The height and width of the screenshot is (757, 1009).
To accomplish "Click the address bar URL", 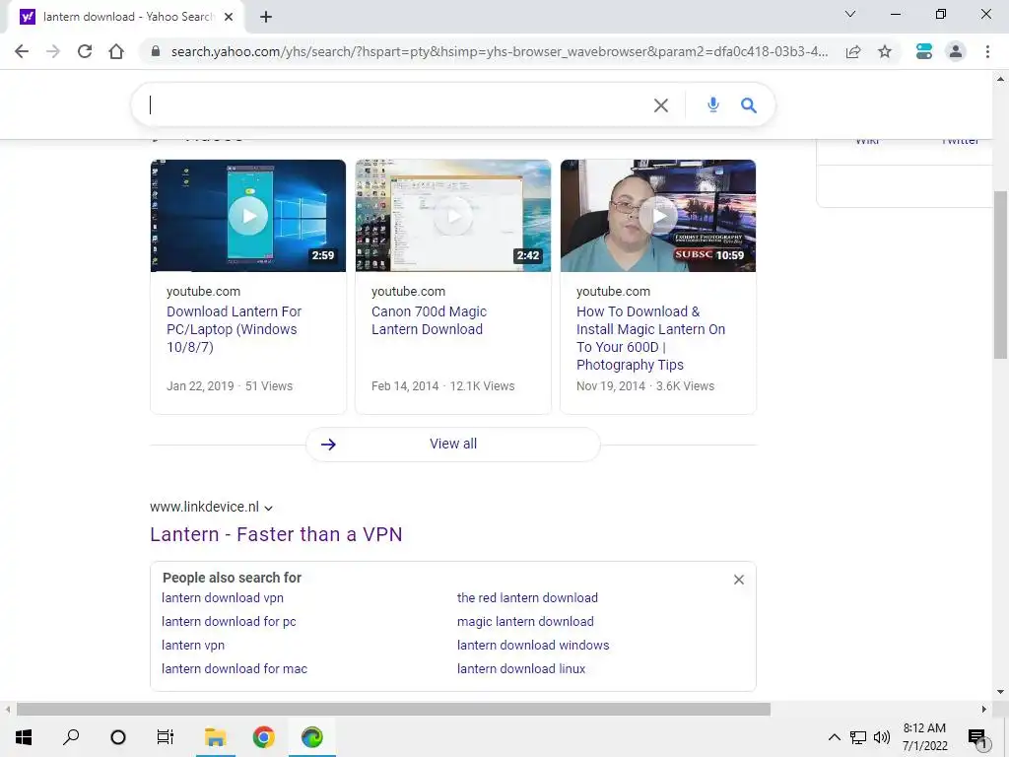I will click(499, 51).
